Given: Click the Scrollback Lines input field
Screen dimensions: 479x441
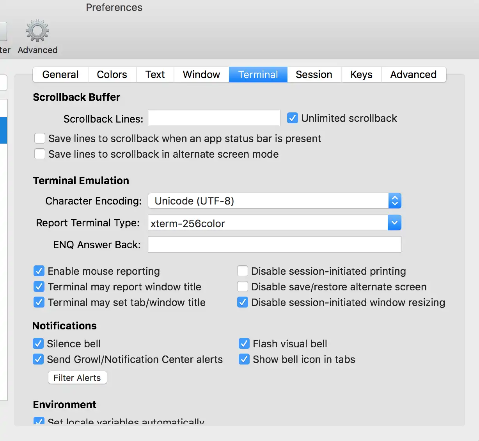Looking at the screenshot, I should (x=214, y=118).
